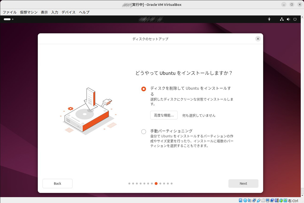Screen dimensions: 304x203
Task: Open the ヘルプ menu
Action: pyautogui.click(x=84, y=12)
